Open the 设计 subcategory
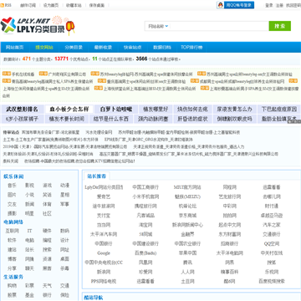Viewport: 301px width, 301px height. (64, 240)
